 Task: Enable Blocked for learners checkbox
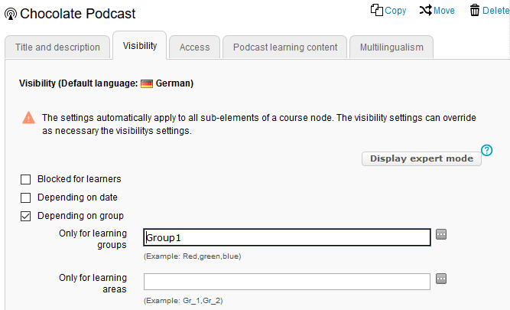[26, 179]
